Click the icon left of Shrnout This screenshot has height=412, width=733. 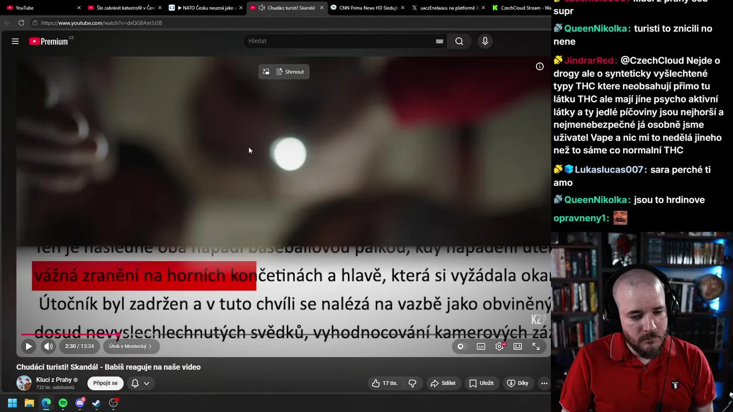point(266,72)
